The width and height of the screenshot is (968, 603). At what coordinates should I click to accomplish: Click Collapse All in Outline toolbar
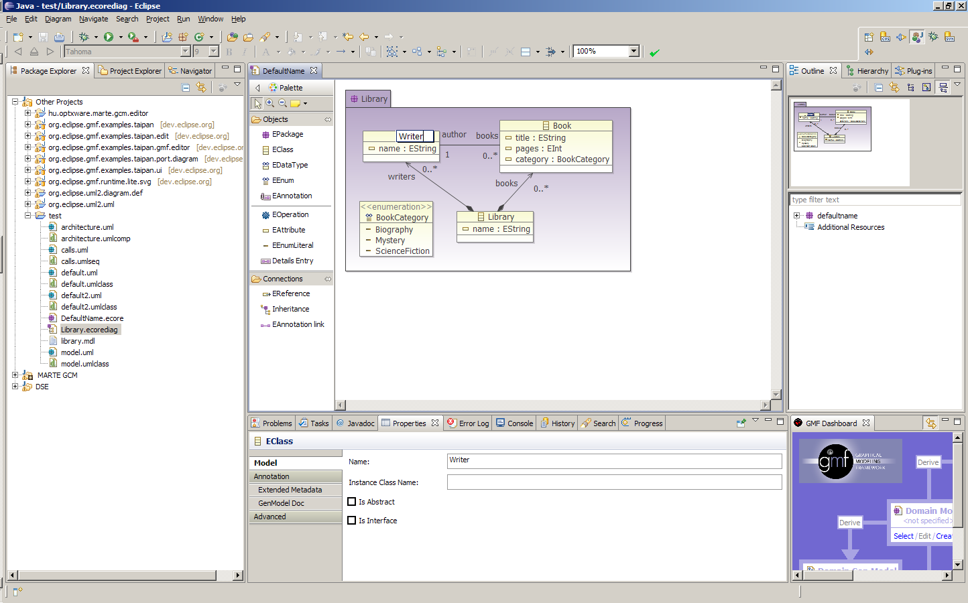pos(878,87)
